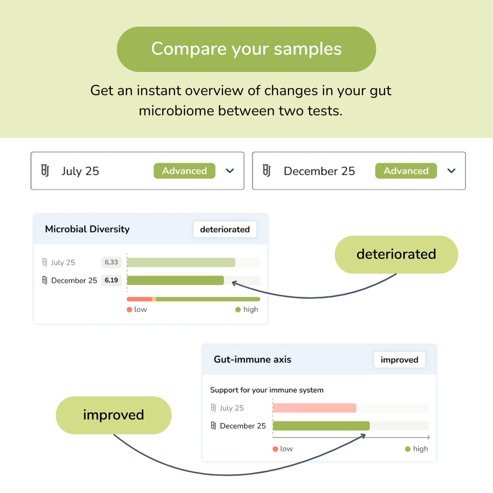Click green high legend dot under Gut-immune axis
The image size is (493, 493).
coord(408,449)
